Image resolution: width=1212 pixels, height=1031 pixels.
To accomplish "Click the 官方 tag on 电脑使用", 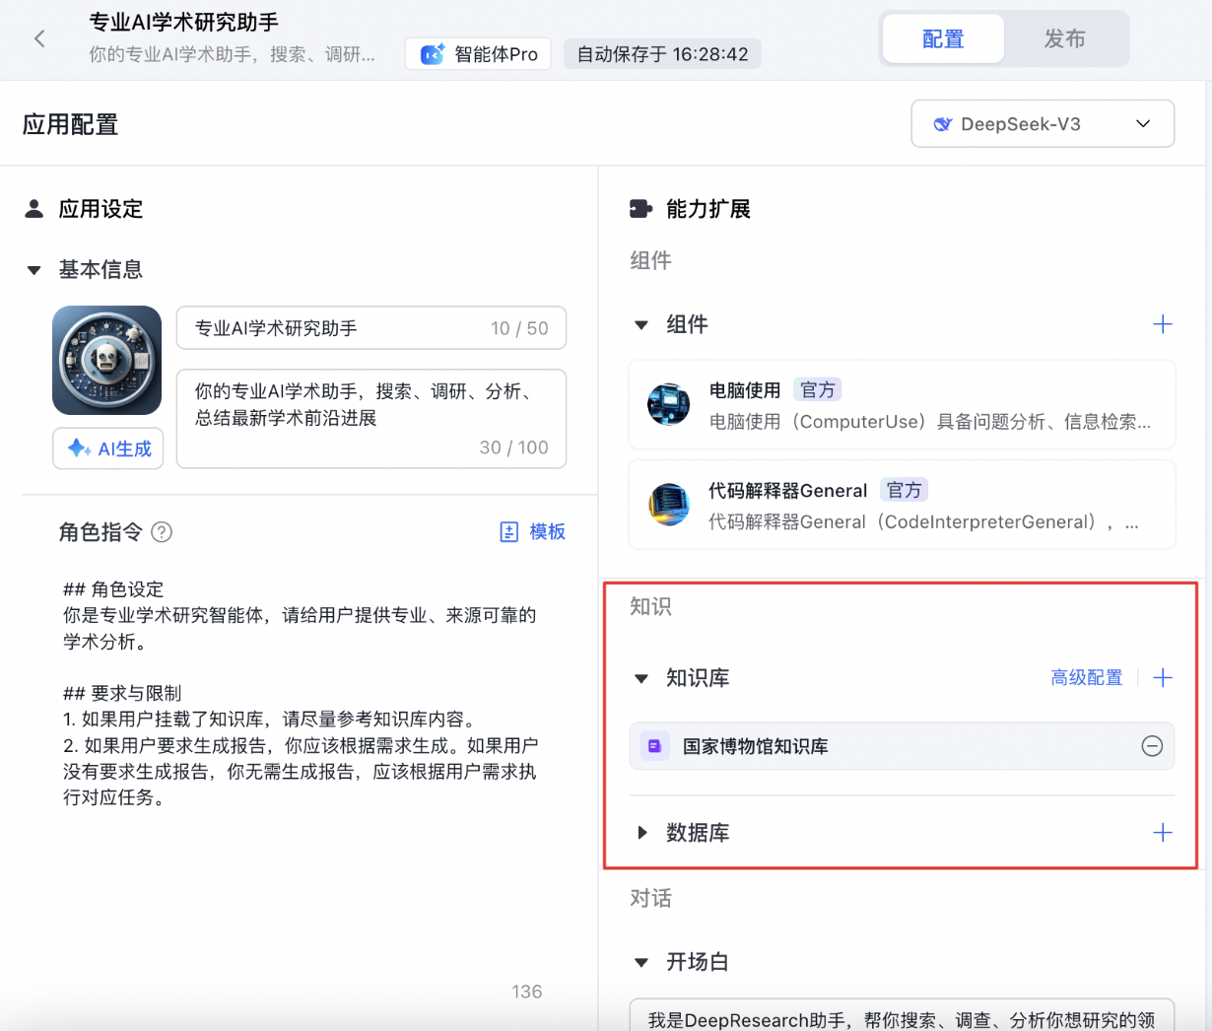I will pos(817,390).
